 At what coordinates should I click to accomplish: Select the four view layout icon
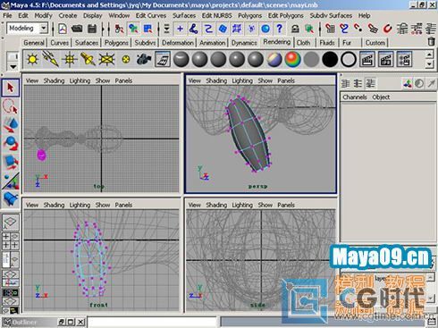11,241
